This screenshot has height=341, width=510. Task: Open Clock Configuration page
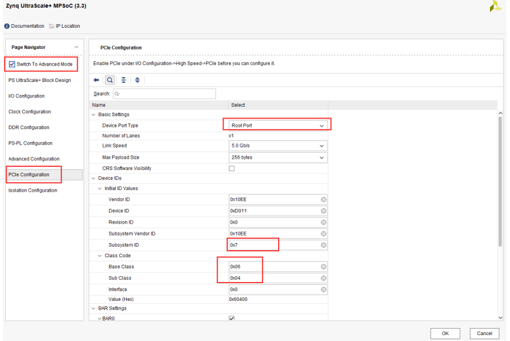click(x=30, y=112)
